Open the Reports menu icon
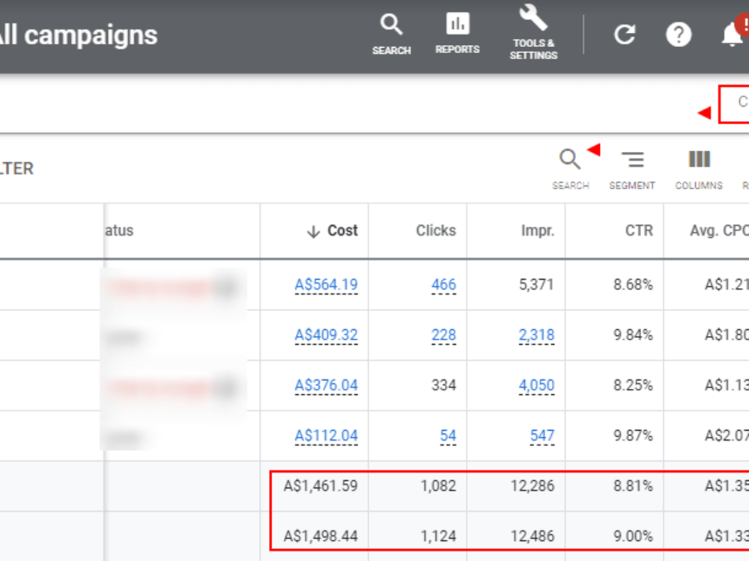 click(457, 34)
